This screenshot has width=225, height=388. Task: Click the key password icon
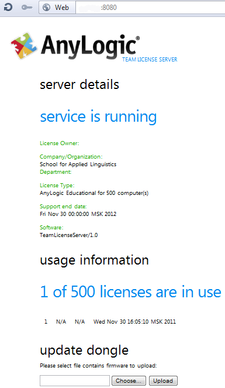coord(27,8)
